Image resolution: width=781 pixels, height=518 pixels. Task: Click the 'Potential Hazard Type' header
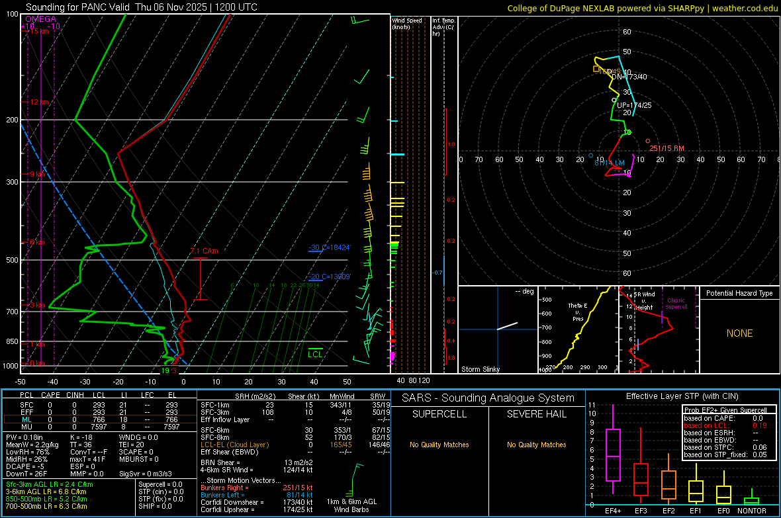739,293
